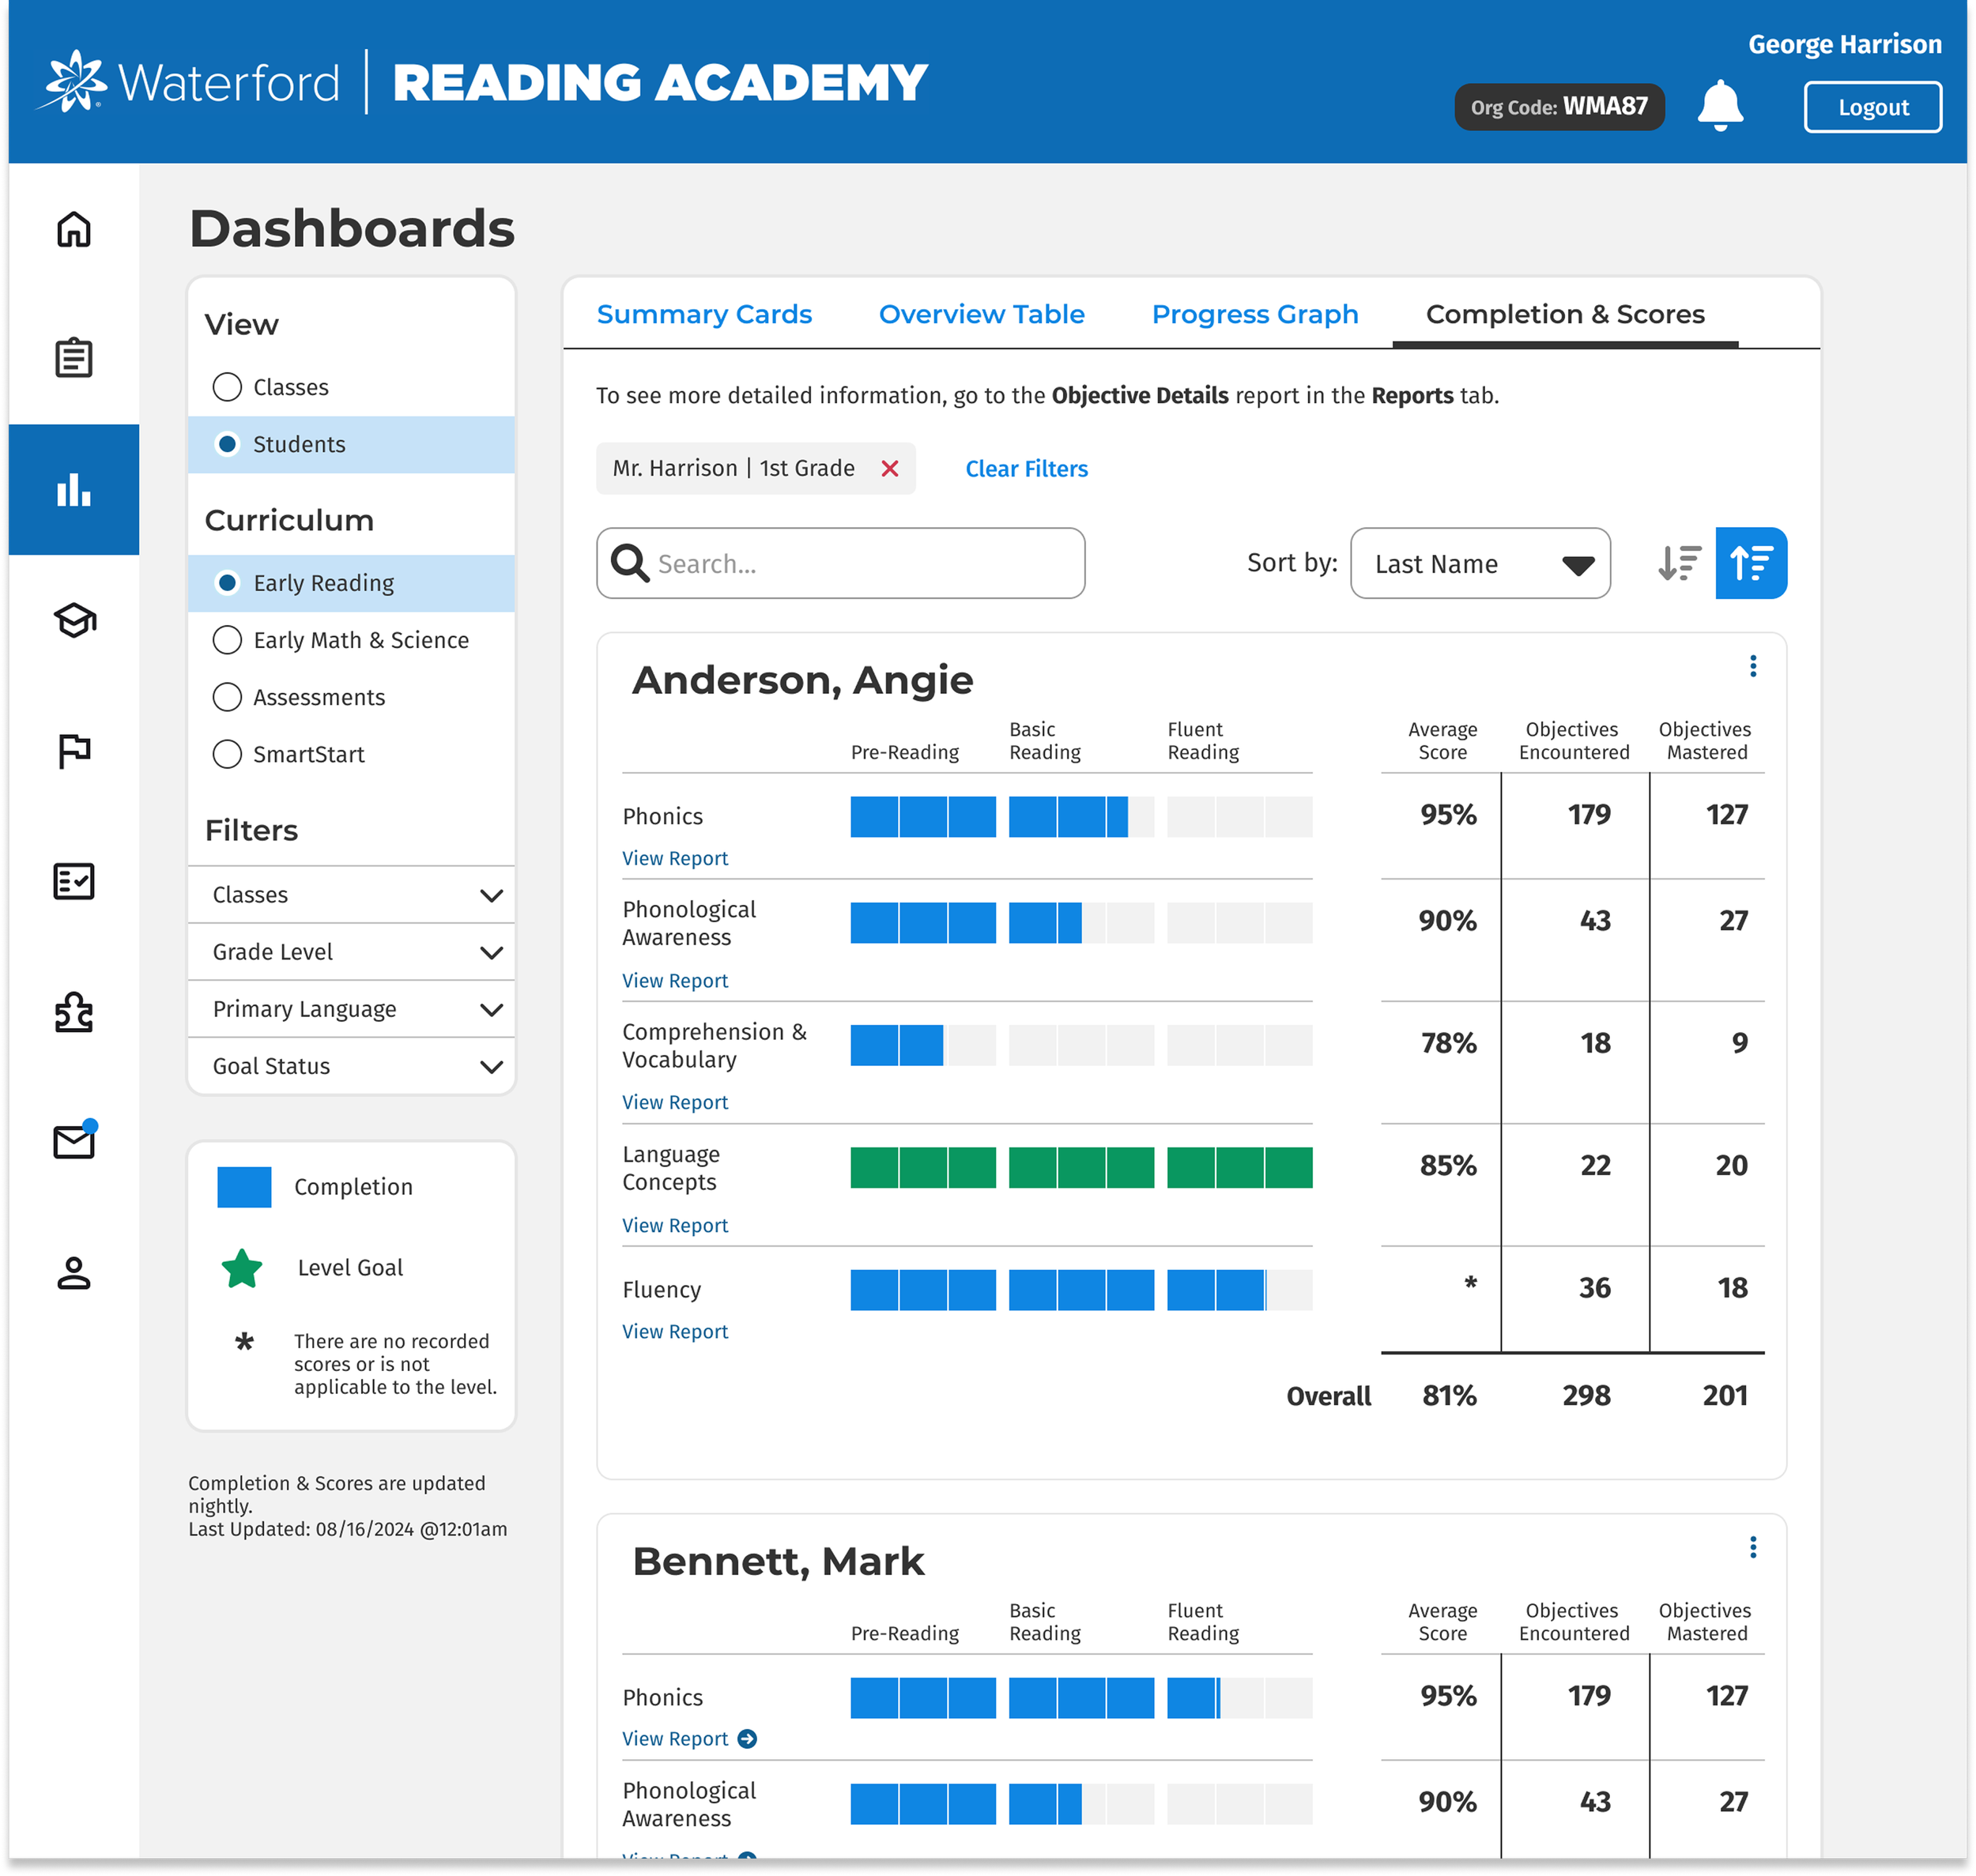Image resolution: width=1976 pixels, height=1876 pixels.
Task: Click the Logout button
Action: [x=1872, y=107]
